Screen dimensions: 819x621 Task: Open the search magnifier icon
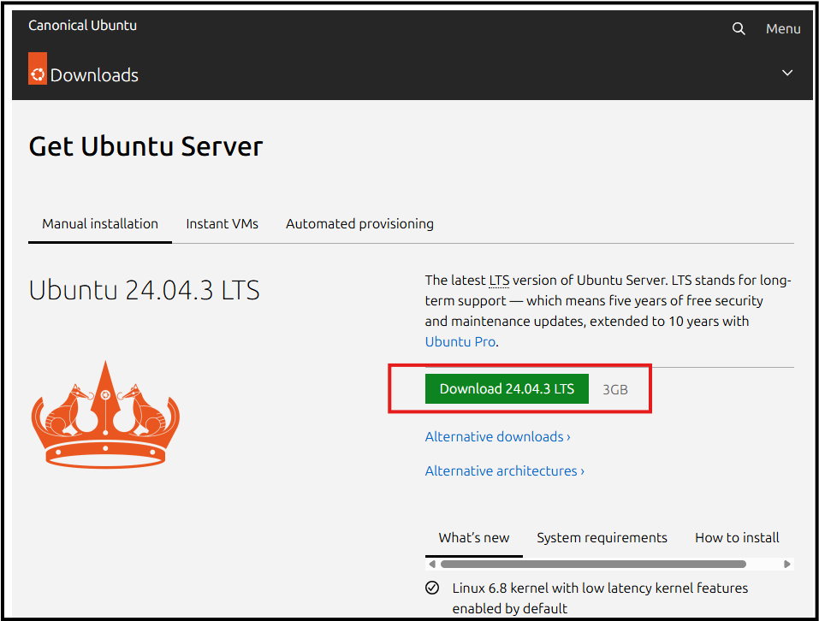738,29
